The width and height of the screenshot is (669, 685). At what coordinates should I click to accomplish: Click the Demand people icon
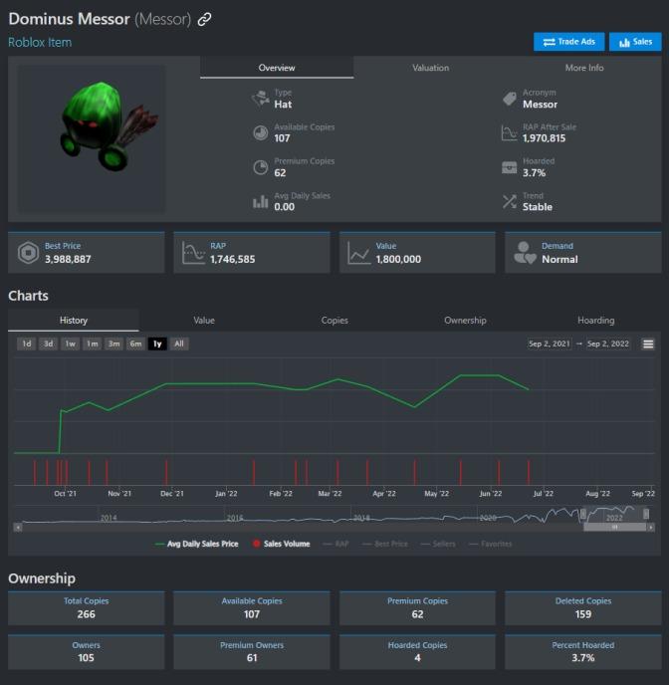525,253
